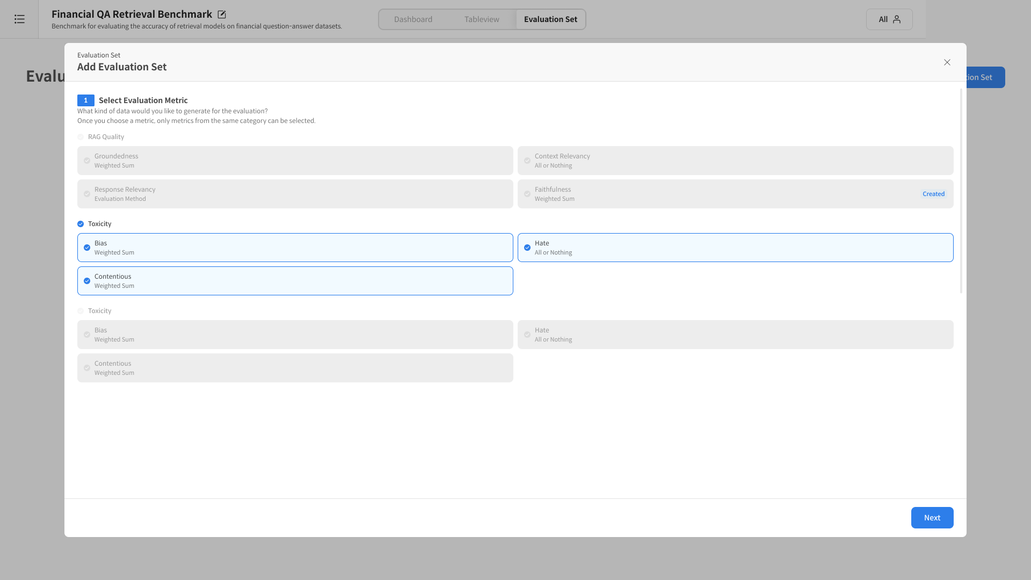Screen dimensions: 1031x580
Task: Click check icon on Context Relevancy card
Action: [527, 161]
